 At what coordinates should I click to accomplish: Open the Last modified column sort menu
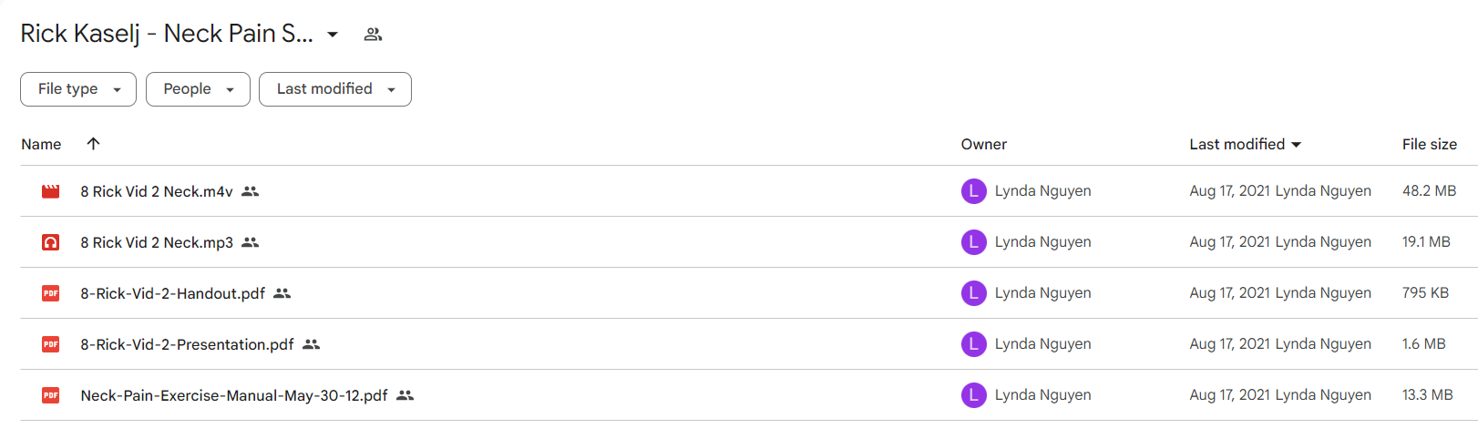[1245, 144]
